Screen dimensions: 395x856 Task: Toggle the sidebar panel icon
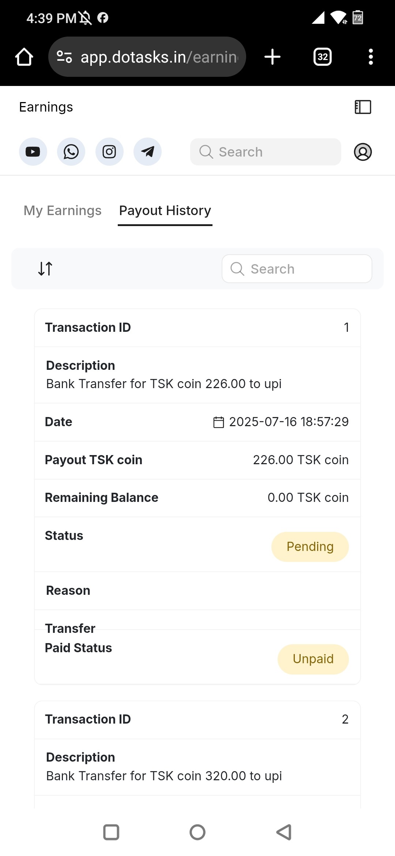coord(363,107)
